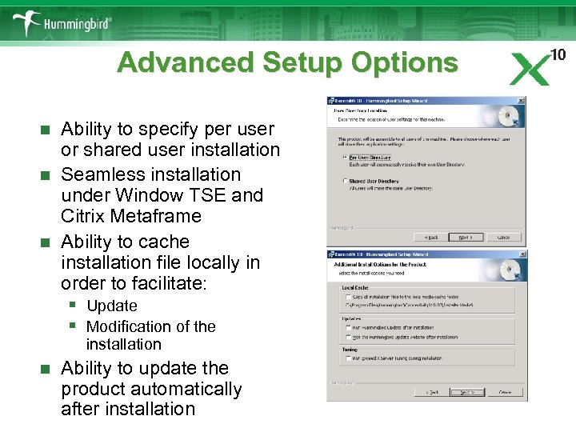Screen dimensions: 576x432
Task: Click the 'Update' sub-bullet text
Action: point(112,306)
